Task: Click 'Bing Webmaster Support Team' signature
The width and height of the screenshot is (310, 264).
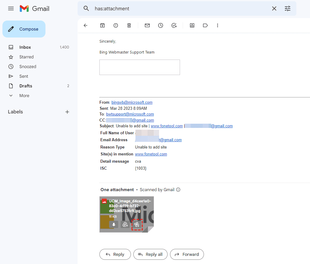Action: 127,52
